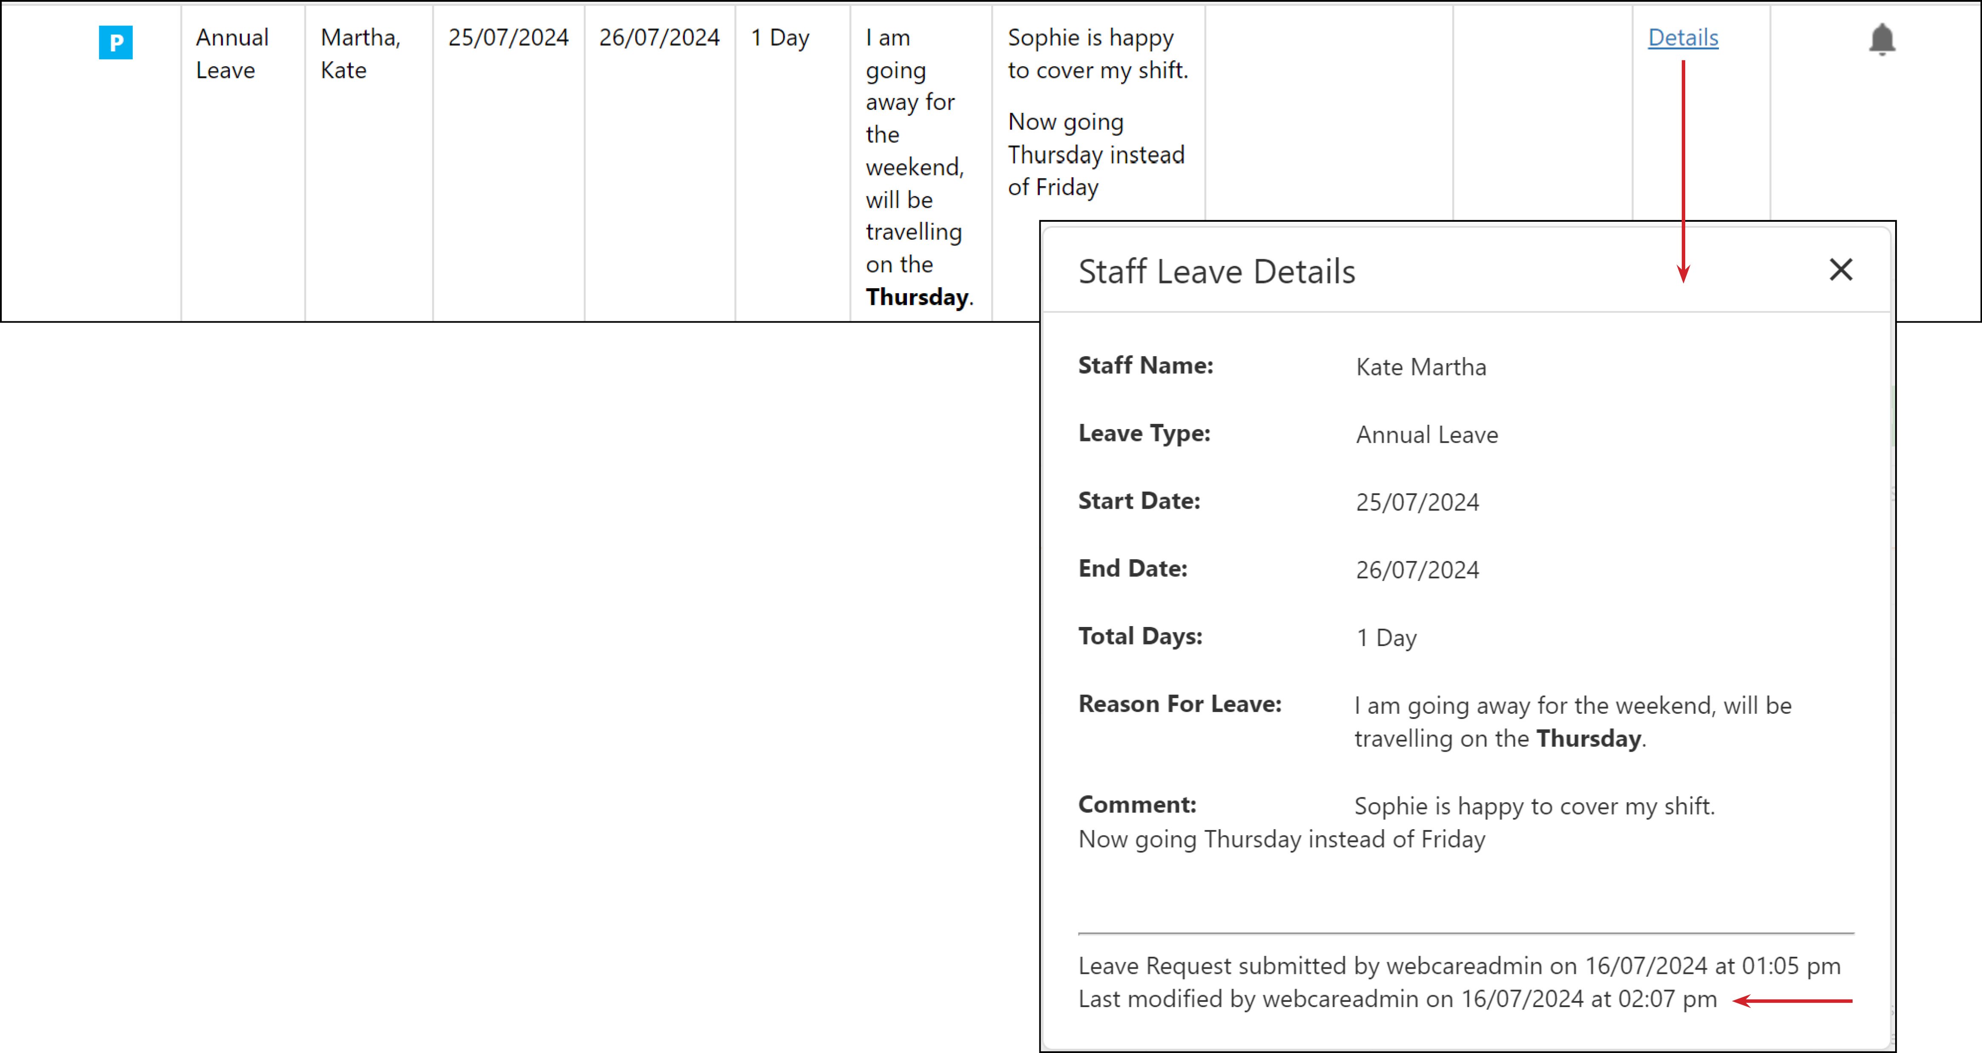Click the notification bell icon

[x=1882, y=39]
